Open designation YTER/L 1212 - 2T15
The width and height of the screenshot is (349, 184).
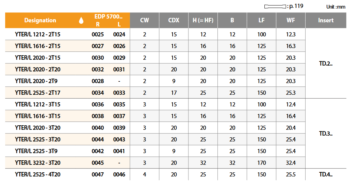click(38, 34)
